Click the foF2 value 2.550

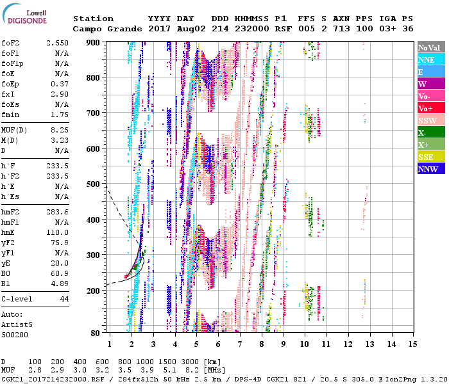tap(57, 43)
